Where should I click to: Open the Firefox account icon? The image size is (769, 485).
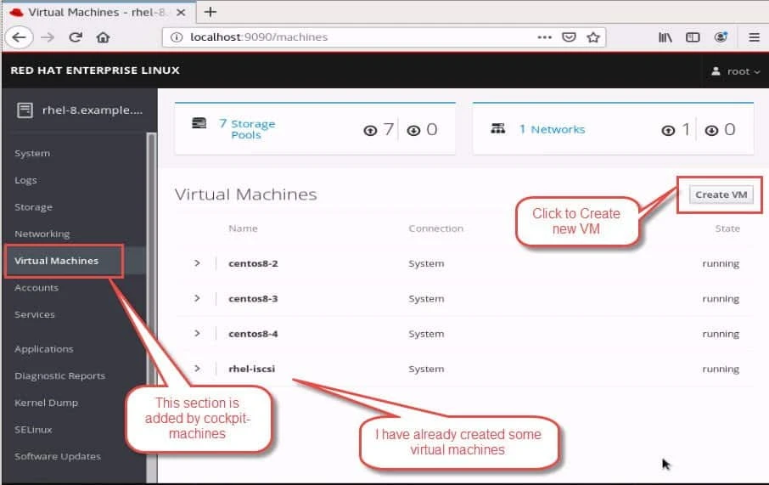click(721, 37)
